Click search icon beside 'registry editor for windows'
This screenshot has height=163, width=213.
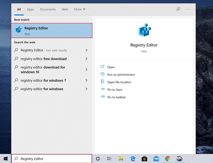point(16,89)
